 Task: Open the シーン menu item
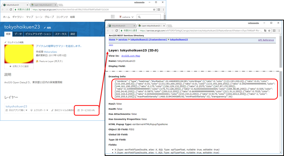pyautogui.click(x=39, y=17)
